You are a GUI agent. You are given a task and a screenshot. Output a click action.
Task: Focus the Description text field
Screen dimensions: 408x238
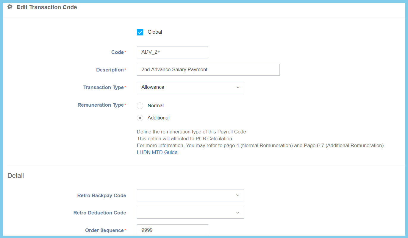pyautogui.click(x=208, y=70)
